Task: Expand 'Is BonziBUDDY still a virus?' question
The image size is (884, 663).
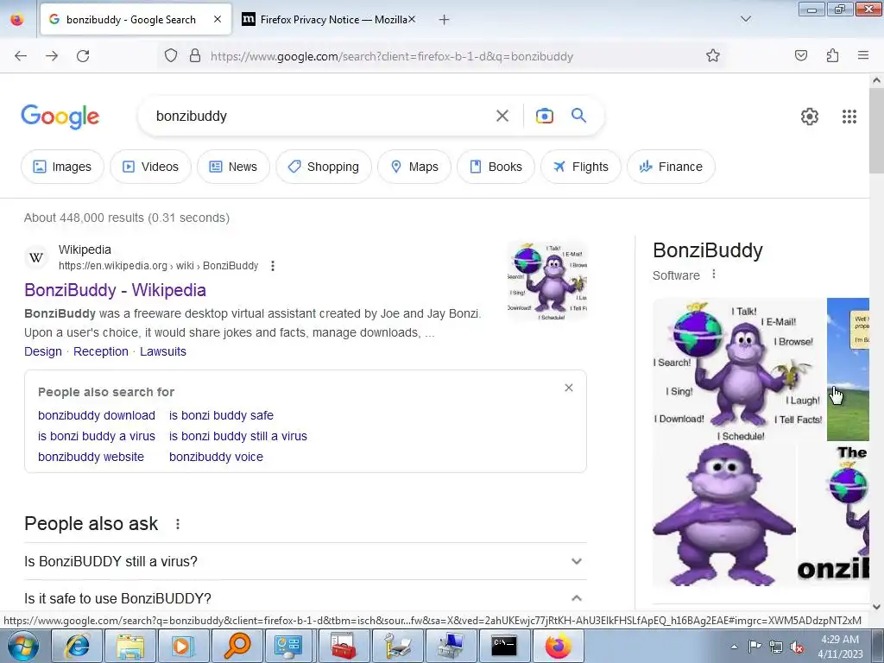Action: click(x=306, y=561)
